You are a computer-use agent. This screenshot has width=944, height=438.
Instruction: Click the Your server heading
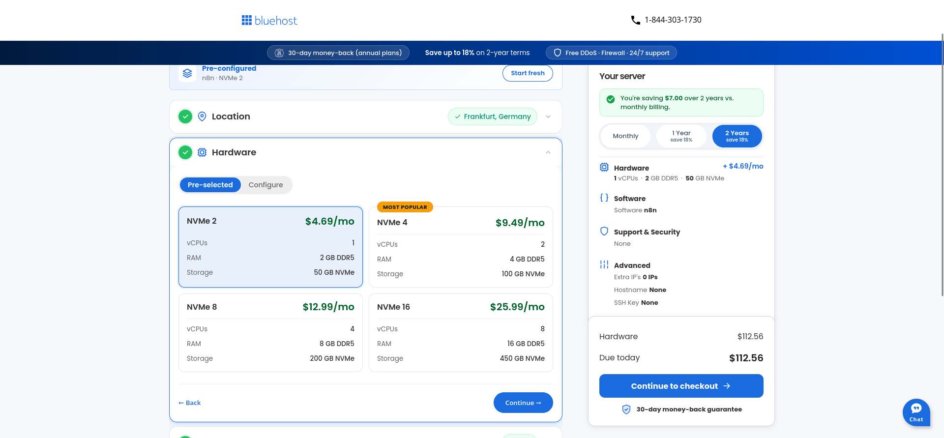(x=622, y=76)
